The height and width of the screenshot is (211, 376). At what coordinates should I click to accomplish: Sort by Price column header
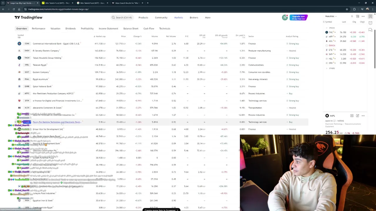(x=123, y=36)
